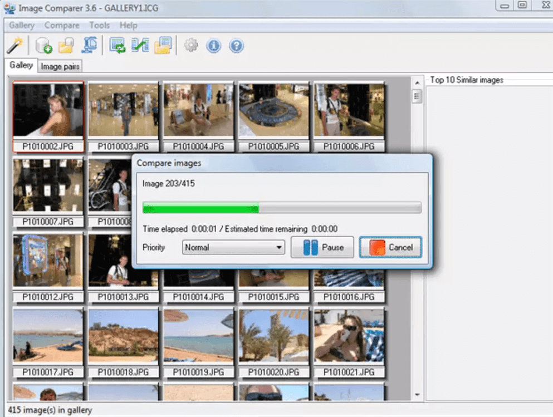553x417 pixels.
Task: Select thumbnail P1010007.JPG
Action: pyautogui.click(x=48, y=192)
